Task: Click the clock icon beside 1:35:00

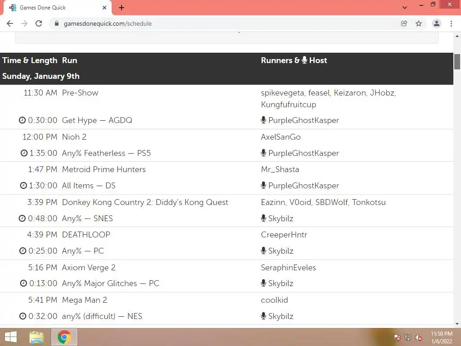Action: pos(24,153)
